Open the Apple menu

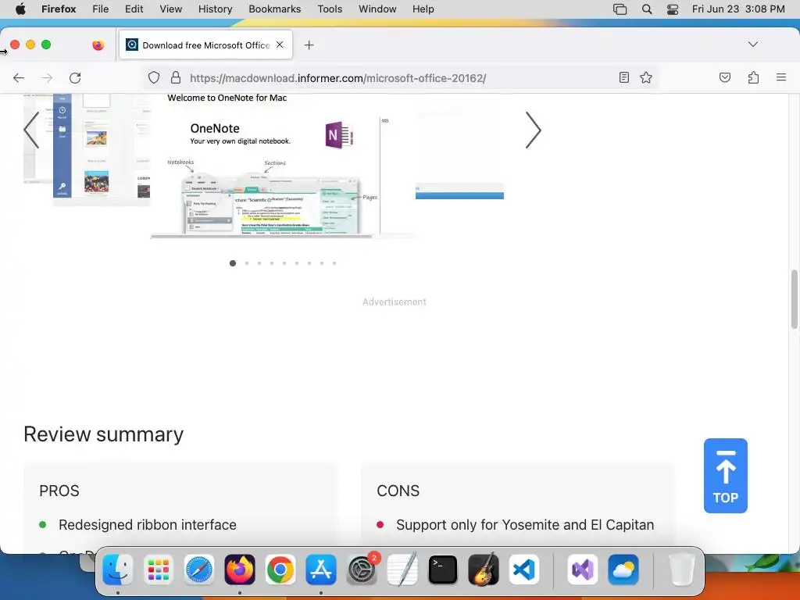tap(20, 9)
